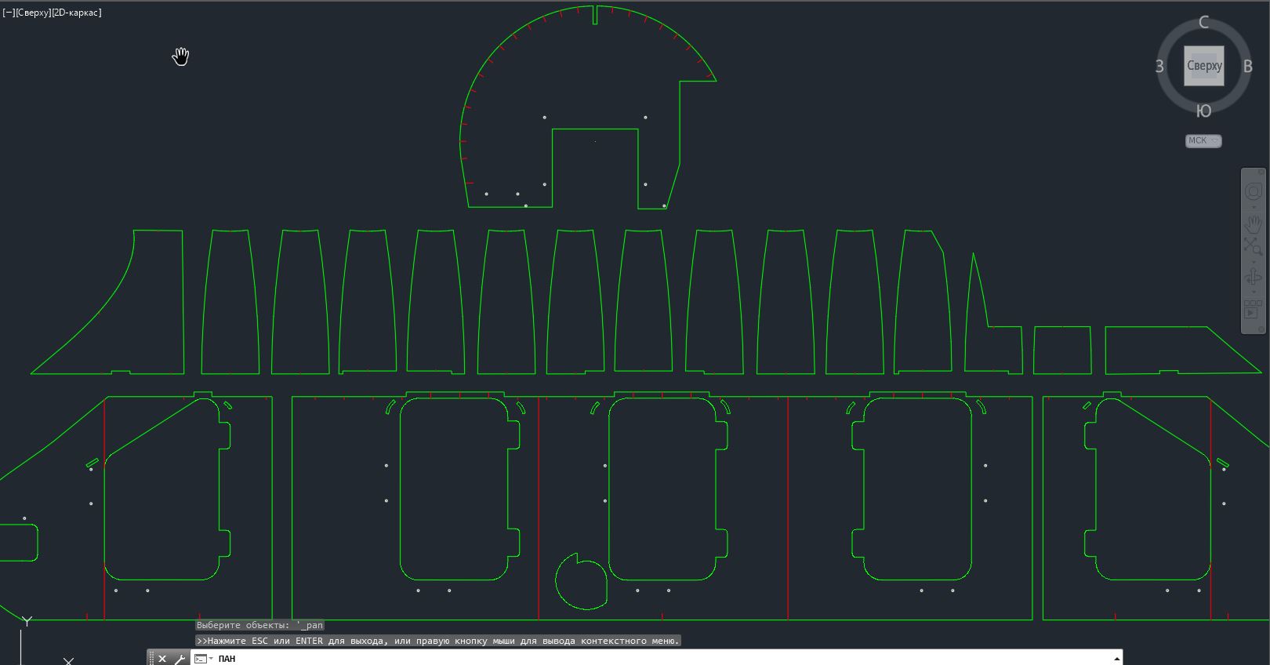Viewport: 1270px width, 665px height.
Task: Click the В east compass letter on ViewCube
Action: (1247, 67)
